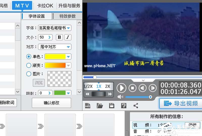Toggle italic font style I
The width and height of the screenshot is (202, 136).
point(68,37)
